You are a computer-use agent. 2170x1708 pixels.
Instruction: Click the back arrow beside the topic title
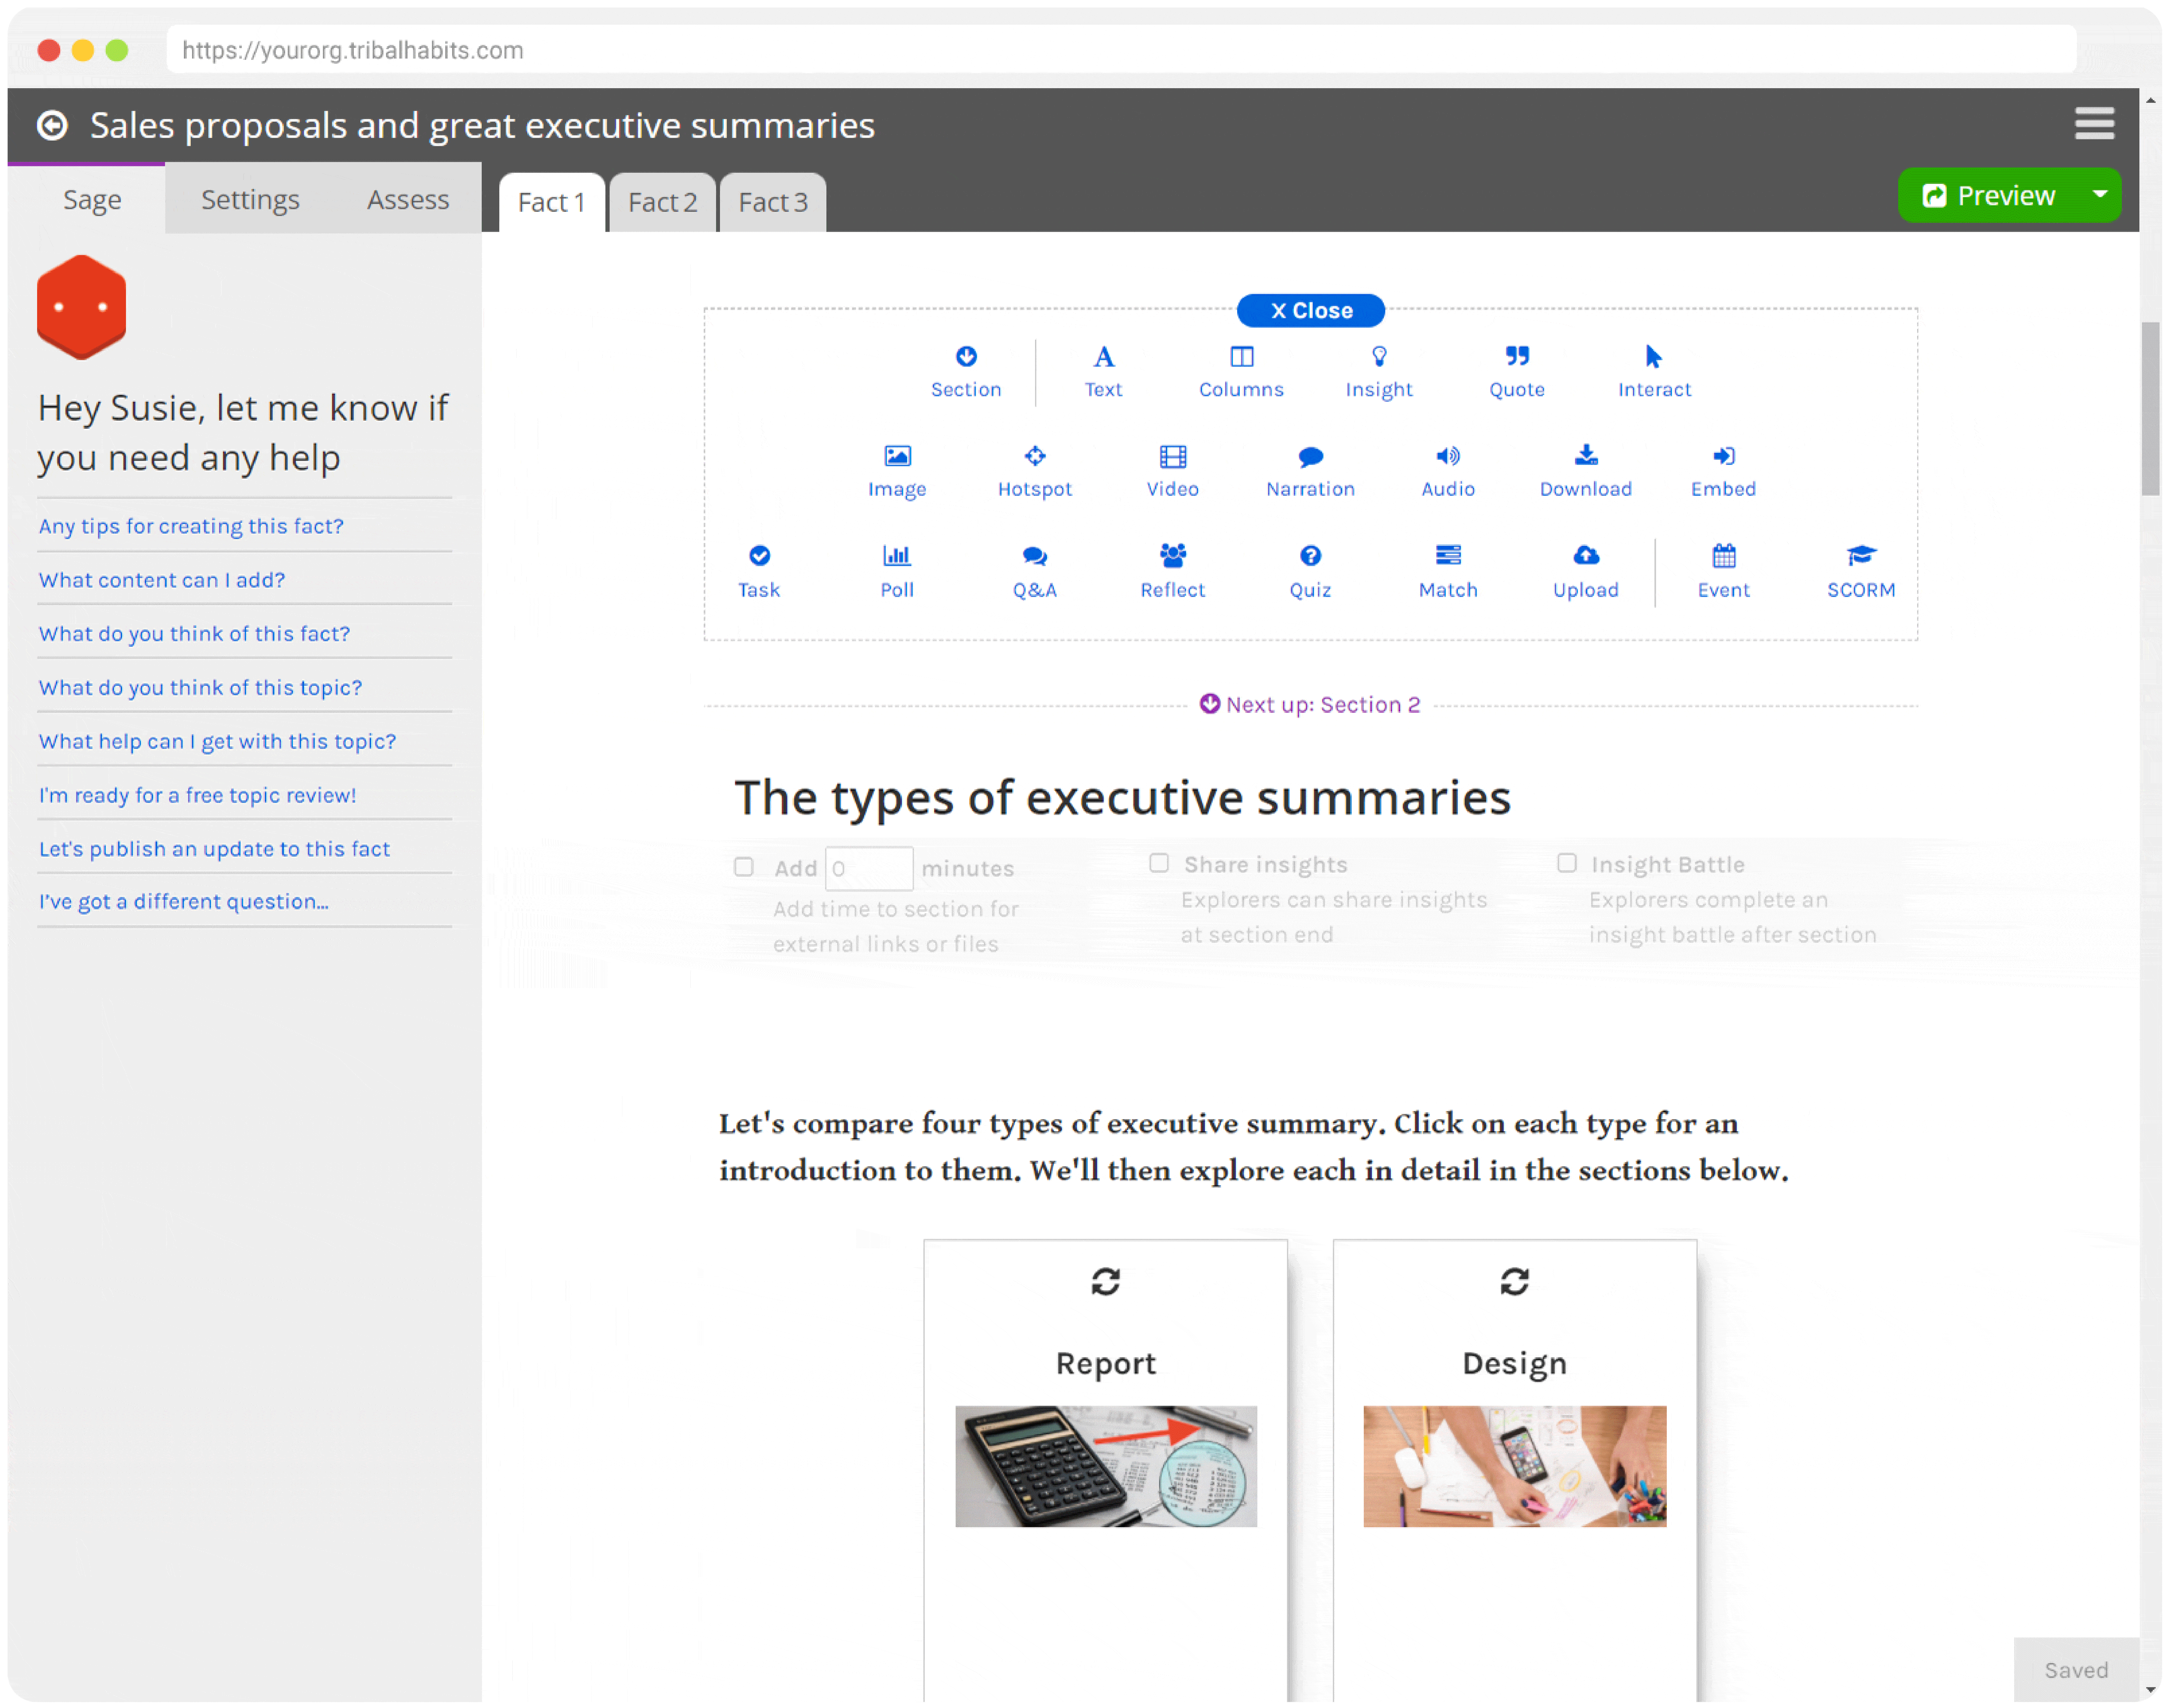click(x=52, y=125)
